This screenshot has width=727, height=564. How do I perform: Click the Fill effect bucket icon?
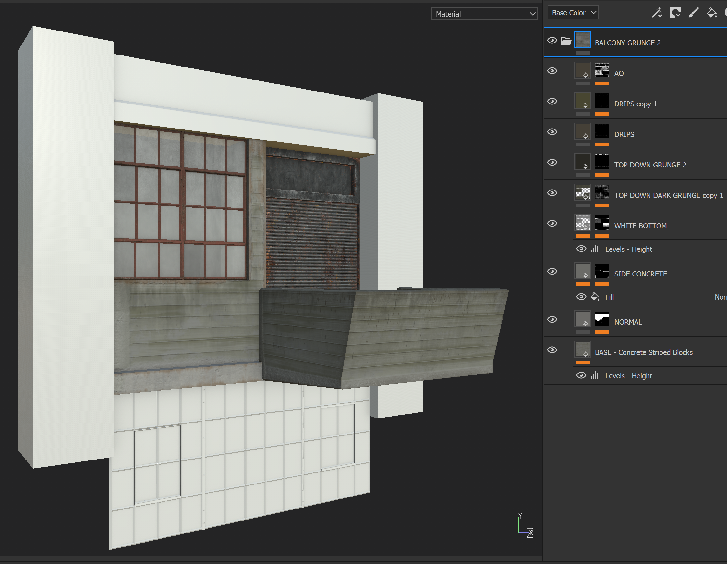tap(595, 296)
